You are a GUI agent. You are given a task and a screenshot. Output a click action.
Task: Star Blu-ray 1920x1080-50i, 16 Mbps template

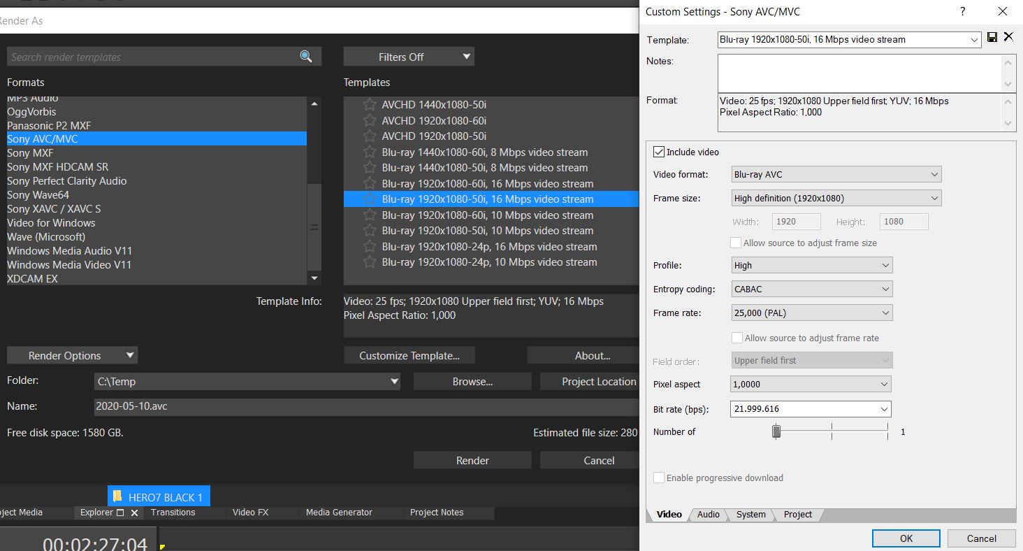(370, 199)
